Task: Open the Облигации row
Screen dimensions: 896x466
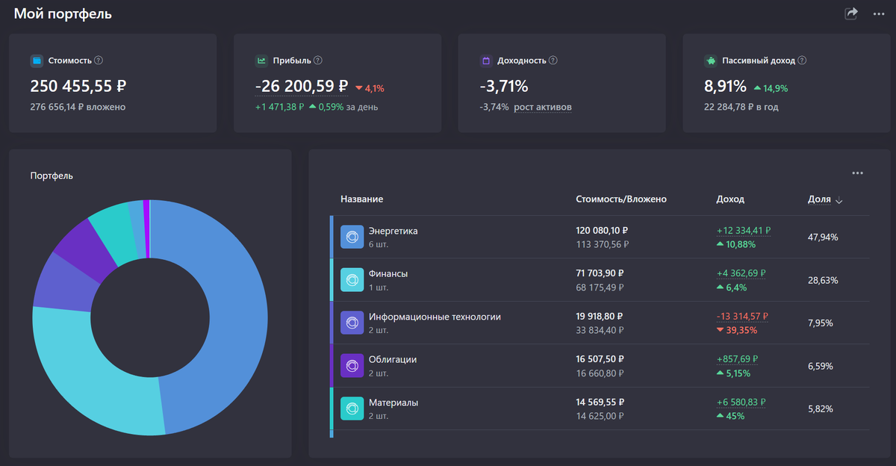Action: 600,365
